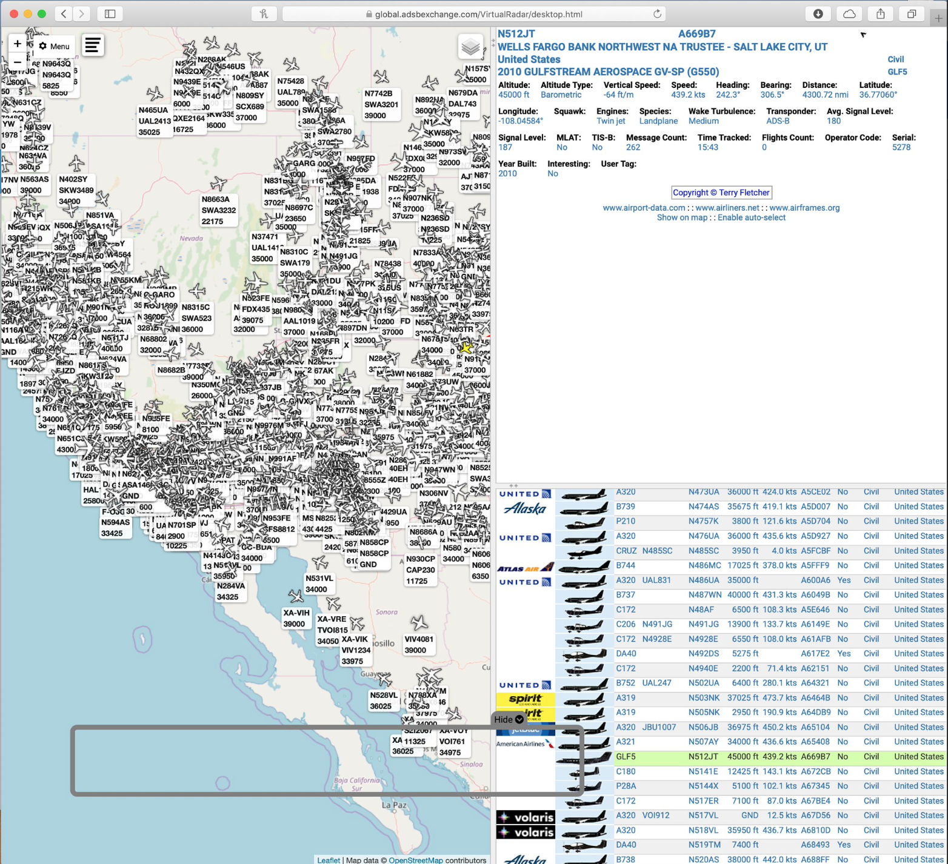The height and width of the screenshot is (864, 948).
Task: Open www.airframes.org link
Action: 804,208
